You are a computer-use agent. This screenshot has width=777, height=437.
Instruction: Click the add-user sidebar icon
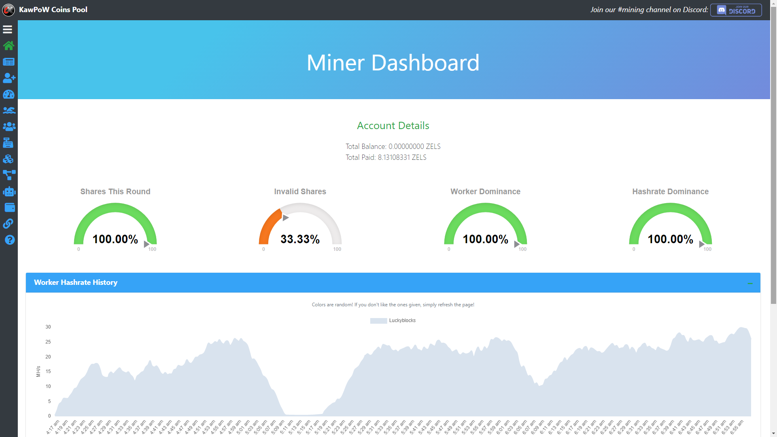pyautogui.click(x=9, y=78)
